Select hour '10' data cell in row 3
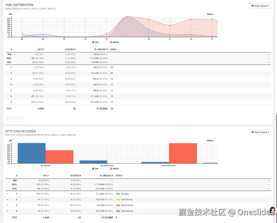 click(x=112, y=79)
